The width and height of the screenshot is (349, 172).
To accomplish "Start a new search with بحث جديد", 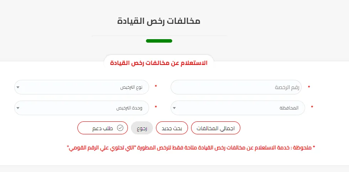I will pyautogui.click(x=172, y=128).
